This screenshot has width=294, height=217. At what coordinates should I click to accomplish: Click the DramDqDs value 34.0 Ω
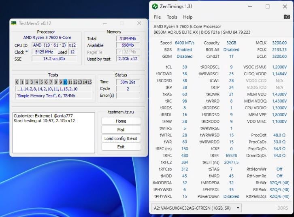tap(279, 155)
